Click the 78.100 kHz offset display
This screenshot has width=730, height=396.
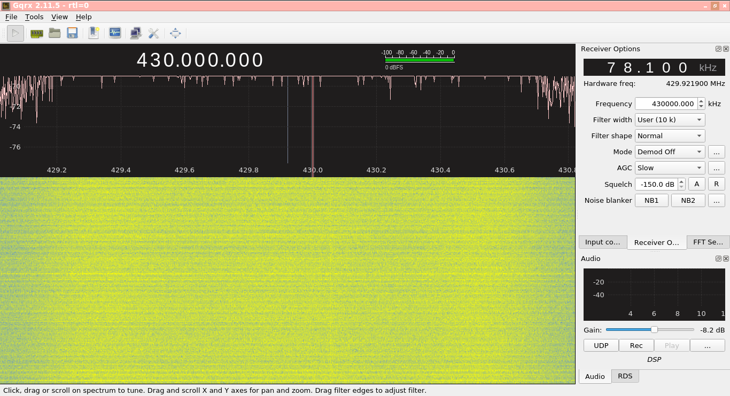pos(654,67)
